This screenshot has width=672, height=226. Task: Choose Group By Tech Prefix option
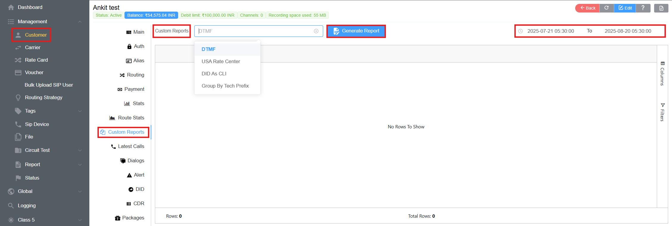[225, 86]
